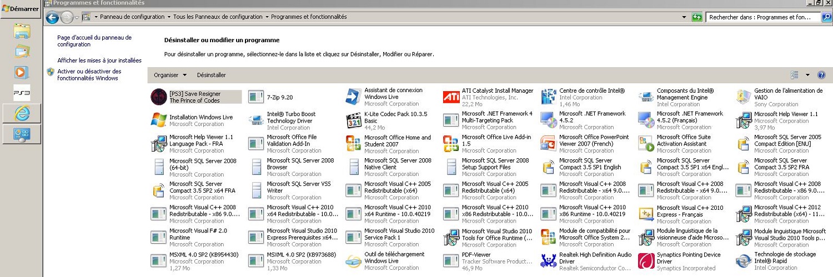
Task: Select Microsoft .NET Framework 4.5.2 (Français) icon
Action: 646,120
